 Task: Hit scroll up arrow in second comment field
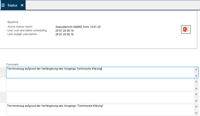[x=196, y=81]
